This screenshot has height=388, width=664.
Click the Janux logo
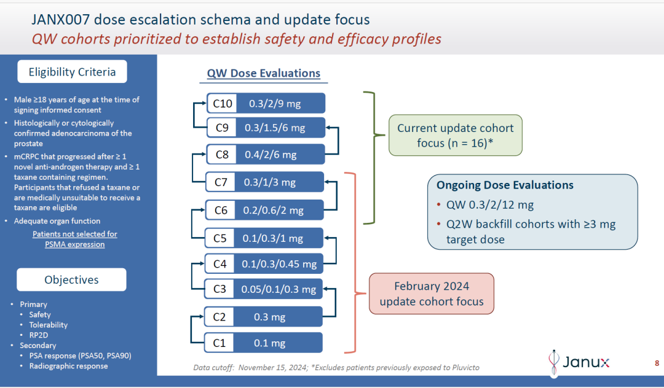[x=579, y=362]
